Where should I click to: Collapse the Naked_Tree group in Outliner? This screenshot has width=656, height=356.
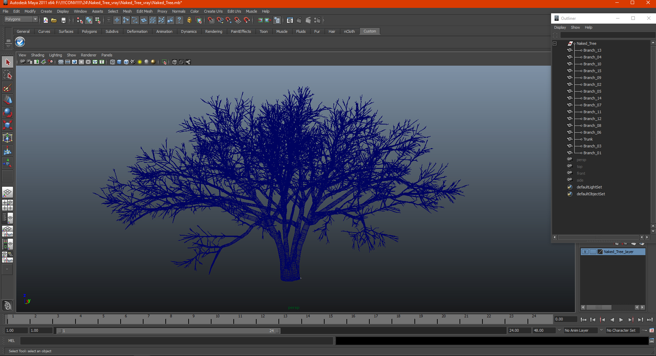point(555,43)
